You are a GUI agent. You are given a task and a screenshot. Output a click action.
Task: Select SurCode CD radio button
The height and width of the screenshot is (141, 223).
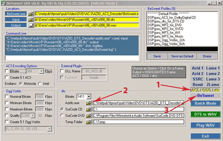pyautogui.click(x=62, y=109)
